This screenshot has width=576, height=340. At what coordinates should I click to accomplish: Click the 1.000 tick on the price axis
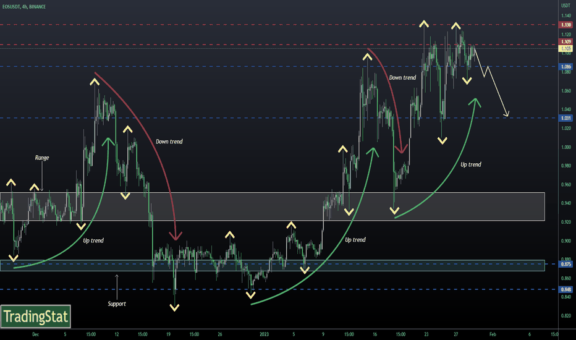[566, 147]
